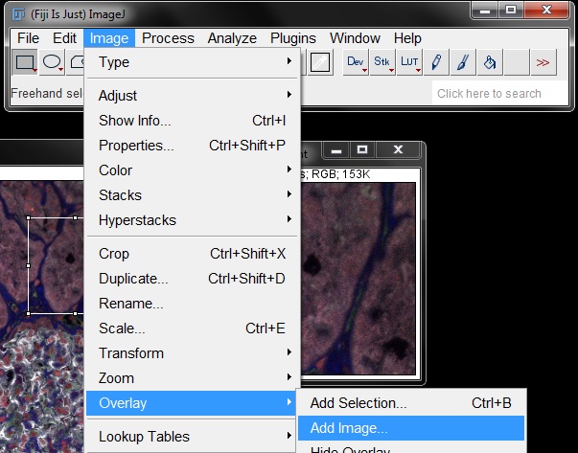The height and width of the screenshot is (453, 578).
Task: Select the Pencil tool
Action: (x=437, y=63)
